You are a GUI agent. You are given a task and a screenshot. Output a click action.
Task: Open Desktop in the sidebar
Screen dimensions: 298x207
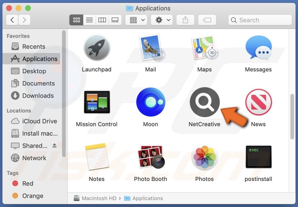tap(32, 71)
